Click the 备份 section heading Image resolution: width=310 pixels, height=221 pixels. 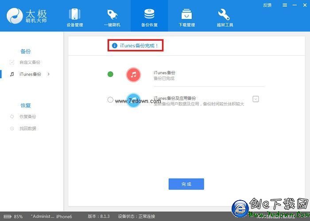tap(26, 52)
